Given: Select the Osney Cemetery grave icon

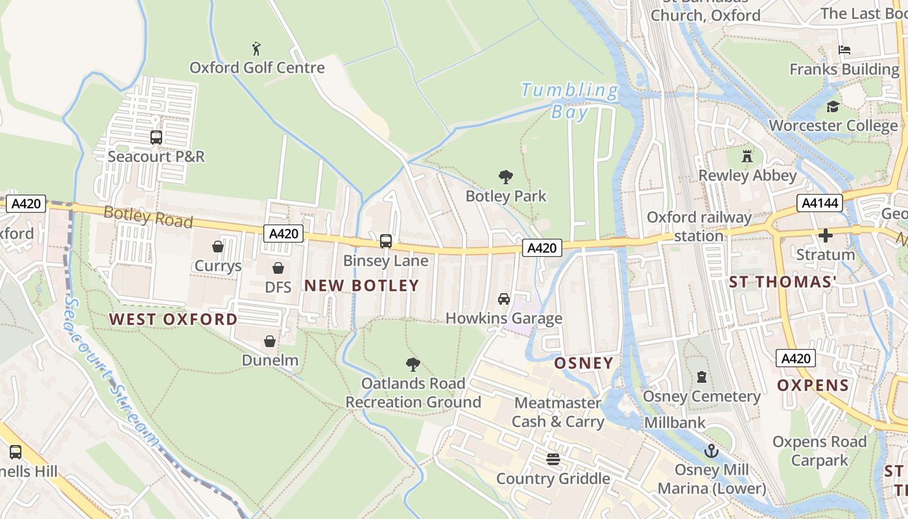Looking at the screenshot, I should 701,377.
